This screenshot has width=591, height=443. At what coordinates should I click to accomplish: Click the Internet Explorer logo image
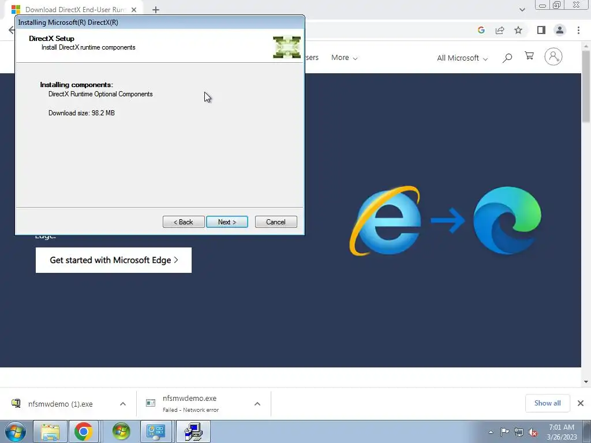(x=385, y=221)
